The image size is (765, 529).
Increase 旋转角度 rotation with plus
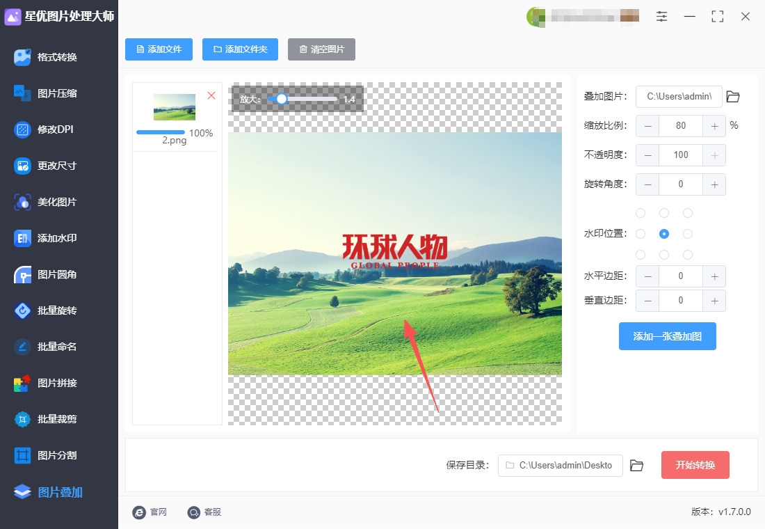click(714, 184)
